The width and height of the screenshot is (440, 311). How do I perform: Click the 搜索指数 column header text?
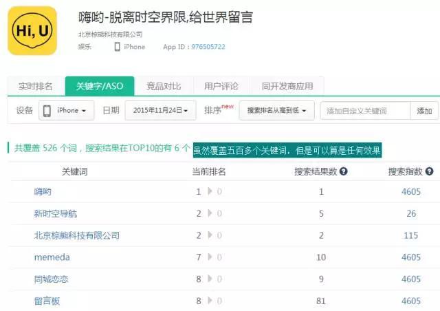(405, 171)
